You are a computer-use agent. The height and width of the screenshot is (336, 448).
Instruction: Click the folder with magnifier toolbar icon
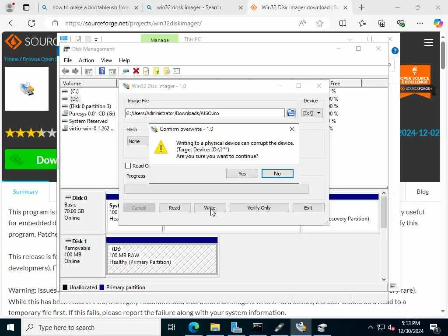pyautogui.click(x=166, y=71)
